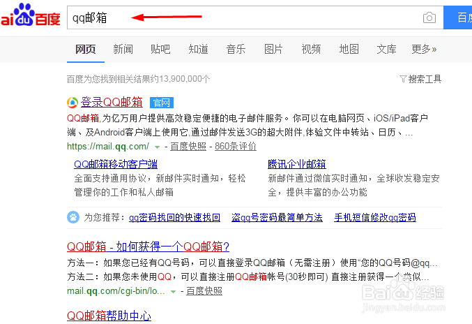This screenshot has width=472, height=324.
Task: Open the 知道 tab
Action: click(198, 49)
